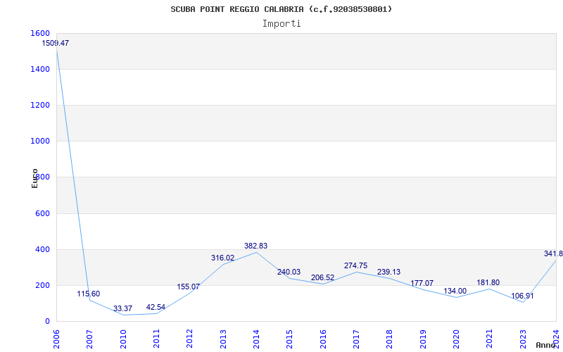The image size is (563, 352).
Task: Click the 106.91 value label
Action: coord(522,296)
